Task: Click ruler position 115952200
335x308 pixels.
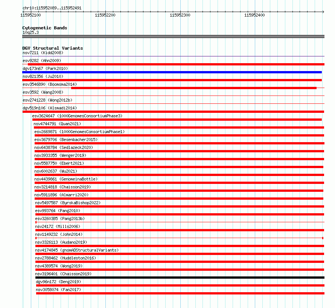Action: pyautogui.click(x=105, y=15)
